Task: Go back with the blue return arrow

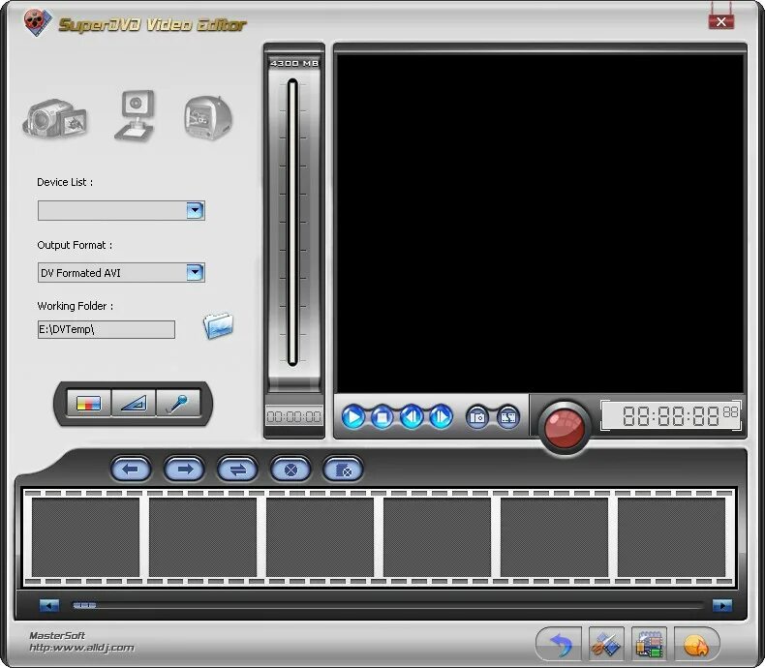Action: [560, 645]
